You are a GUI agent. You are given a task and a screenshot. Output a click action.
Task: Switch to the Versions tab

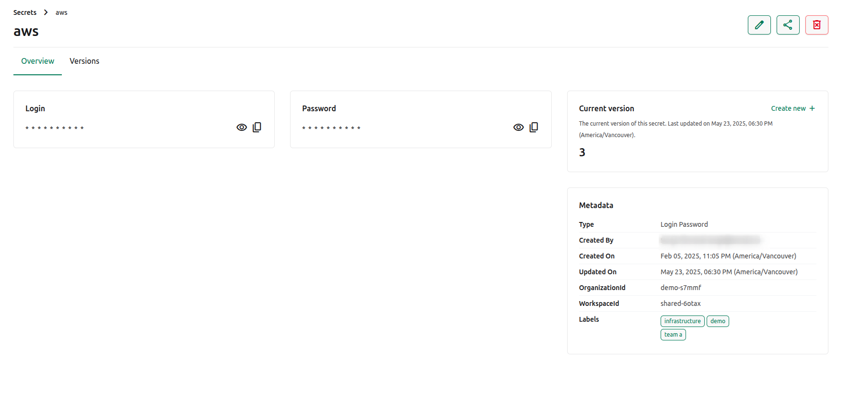coord(84,61)
